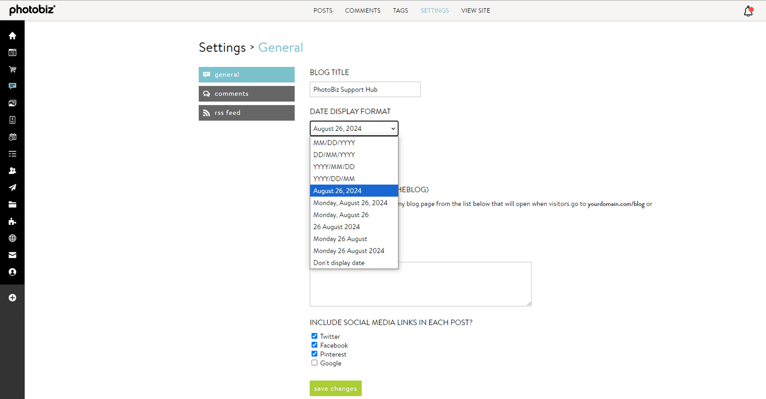Open the paper plane marketing icon

[12, 187]
